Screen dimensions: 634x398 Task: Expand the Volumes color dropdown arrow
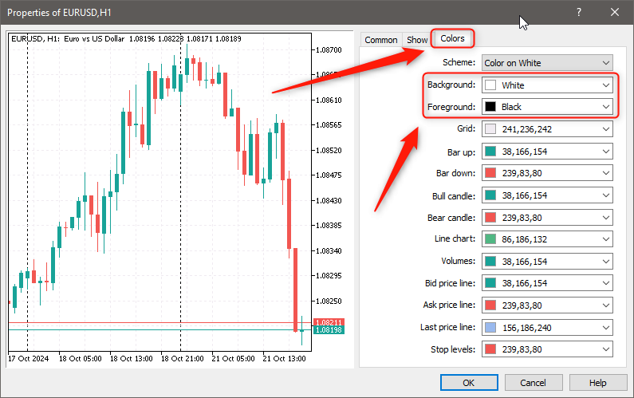(606, 262)
